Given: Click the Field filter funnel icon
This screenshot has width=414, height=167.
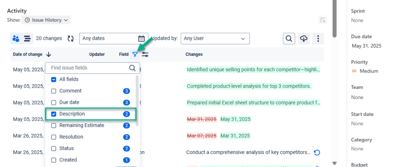Looking at the screenshot, I should [x=135, y=54].
